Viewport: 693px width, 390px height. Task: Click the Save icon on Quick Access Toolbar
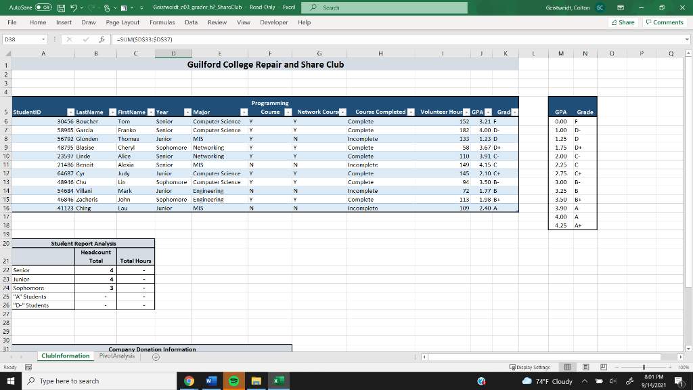click(x=62, y=7)
